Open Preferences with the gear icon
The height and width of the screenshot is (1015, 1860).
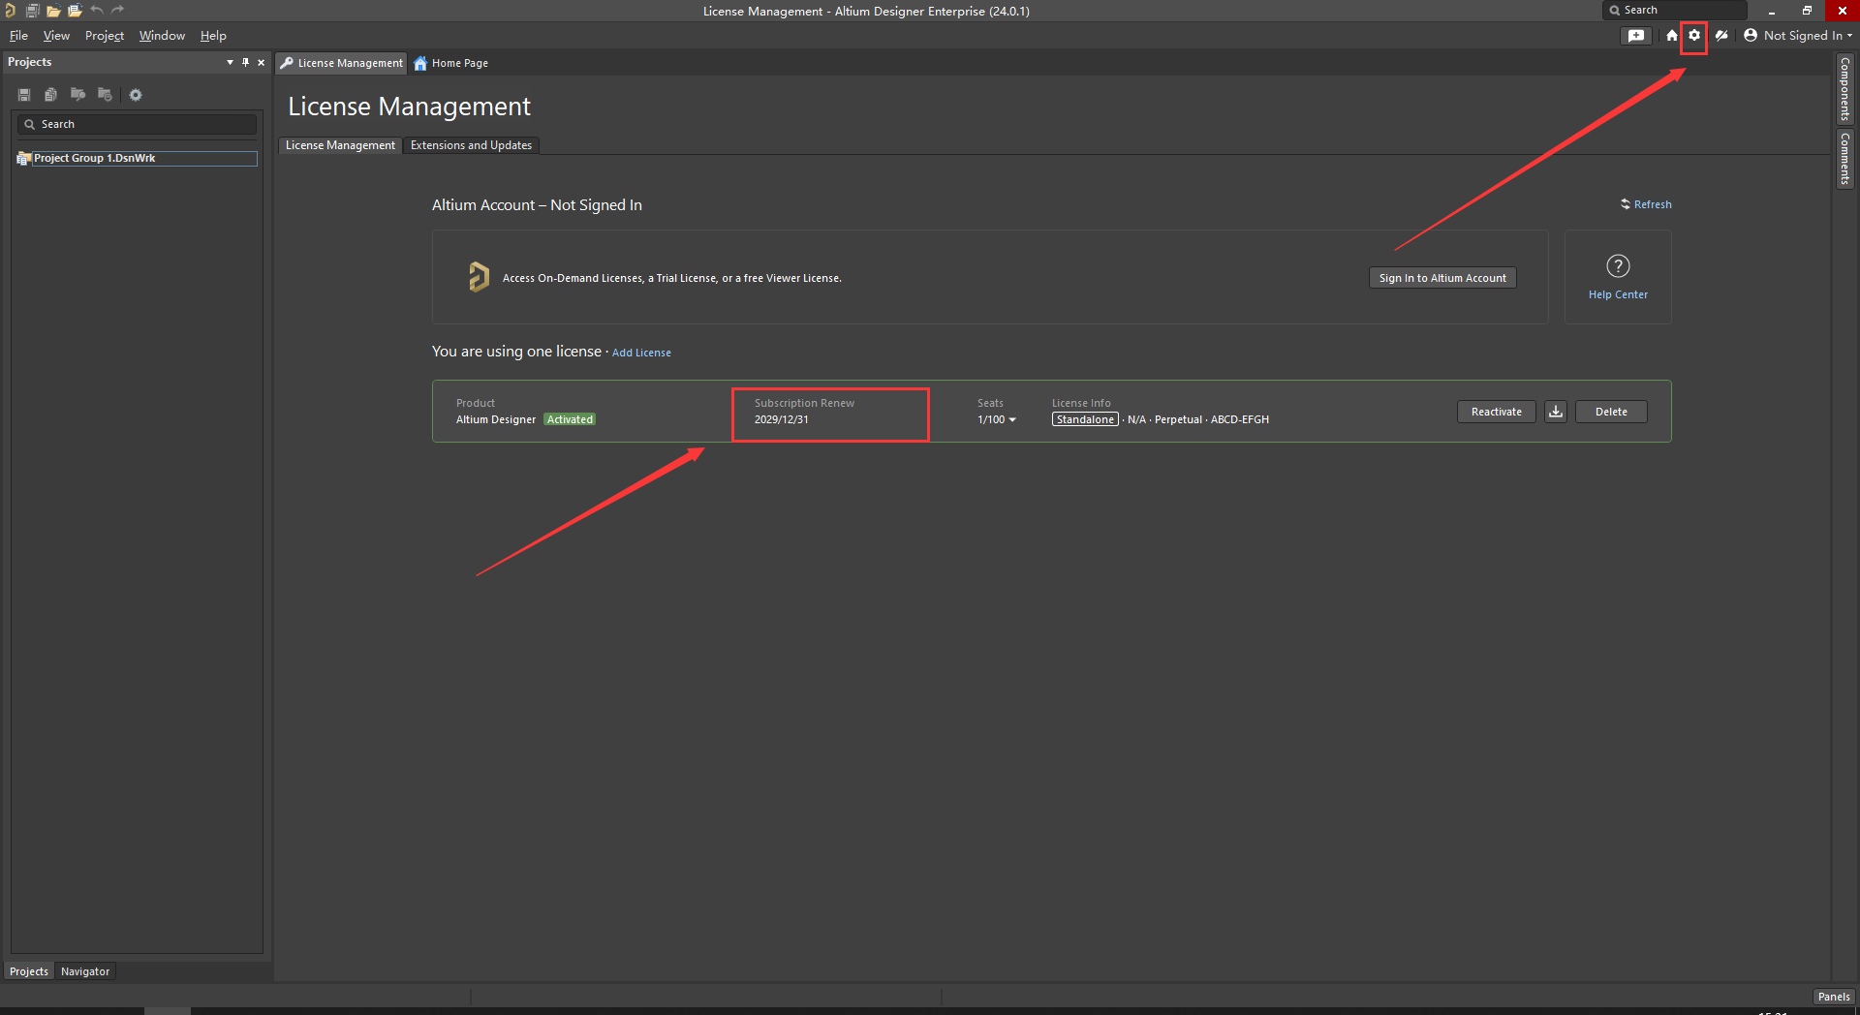1694,36
